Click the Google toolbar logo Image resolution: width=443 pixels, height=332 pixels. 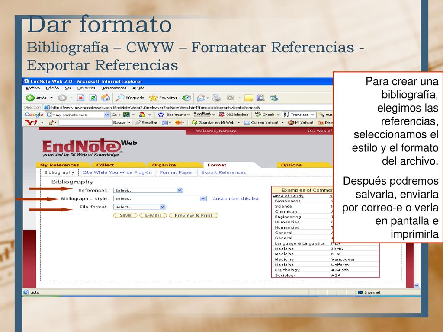[34, 115]
